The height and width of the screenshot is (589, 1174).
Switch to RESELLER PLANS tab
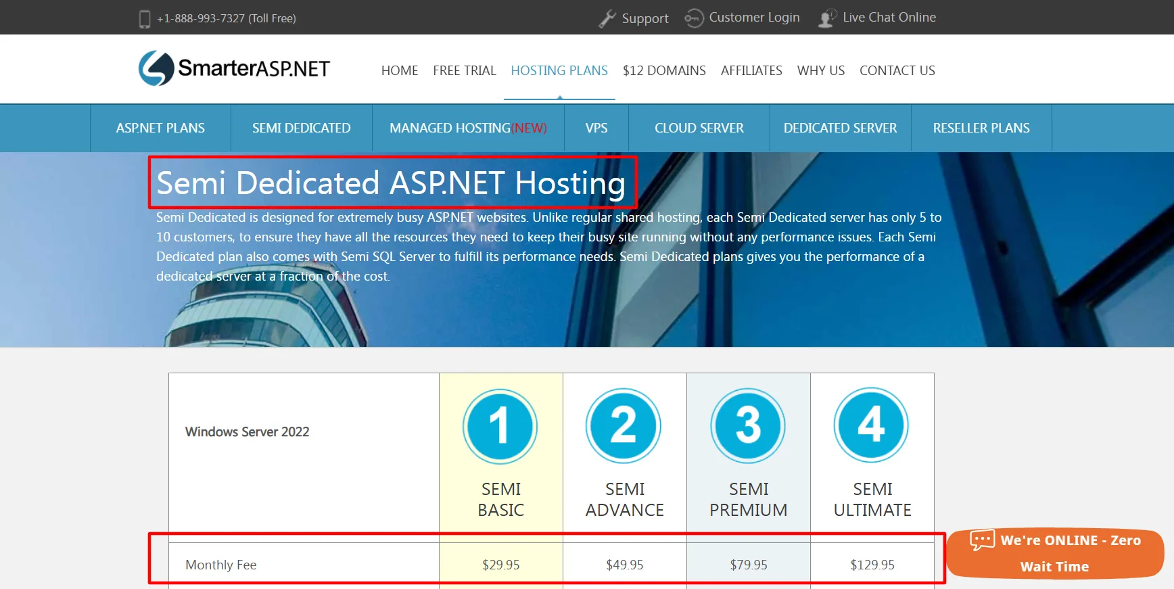(x=981, y=128)
